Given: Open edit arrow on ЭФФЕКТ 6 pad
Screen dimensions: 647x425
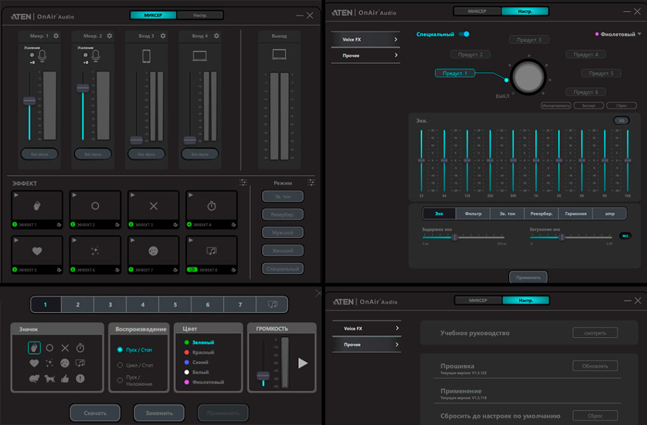Looking at the screenshot, I should tap(117, 269).
